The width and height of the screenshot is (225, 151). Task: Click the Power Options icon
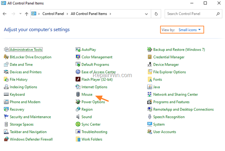point(78,102)
